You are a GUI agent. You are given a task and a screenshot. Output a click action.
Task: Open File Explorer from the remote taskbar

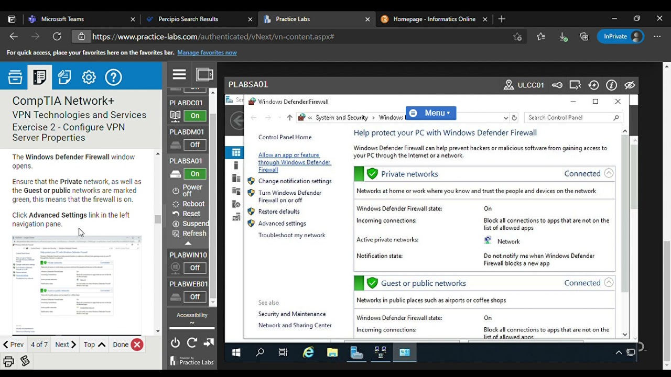[x=332, y=353]
